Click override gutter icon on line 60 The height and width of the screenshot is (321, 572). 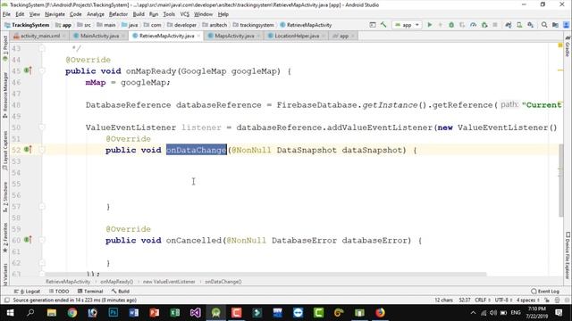pyautogui.click(x=28, y=240)
